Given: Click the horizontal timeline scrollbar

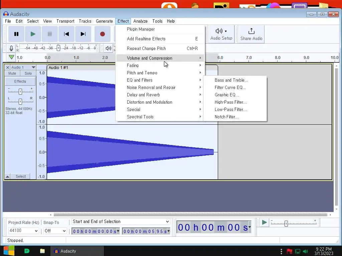Looking at the screenshot, I should point(190,215).
